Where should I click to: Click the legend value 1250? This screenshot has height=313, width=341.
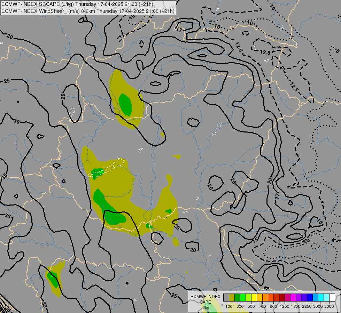click(x=285, y=306)
